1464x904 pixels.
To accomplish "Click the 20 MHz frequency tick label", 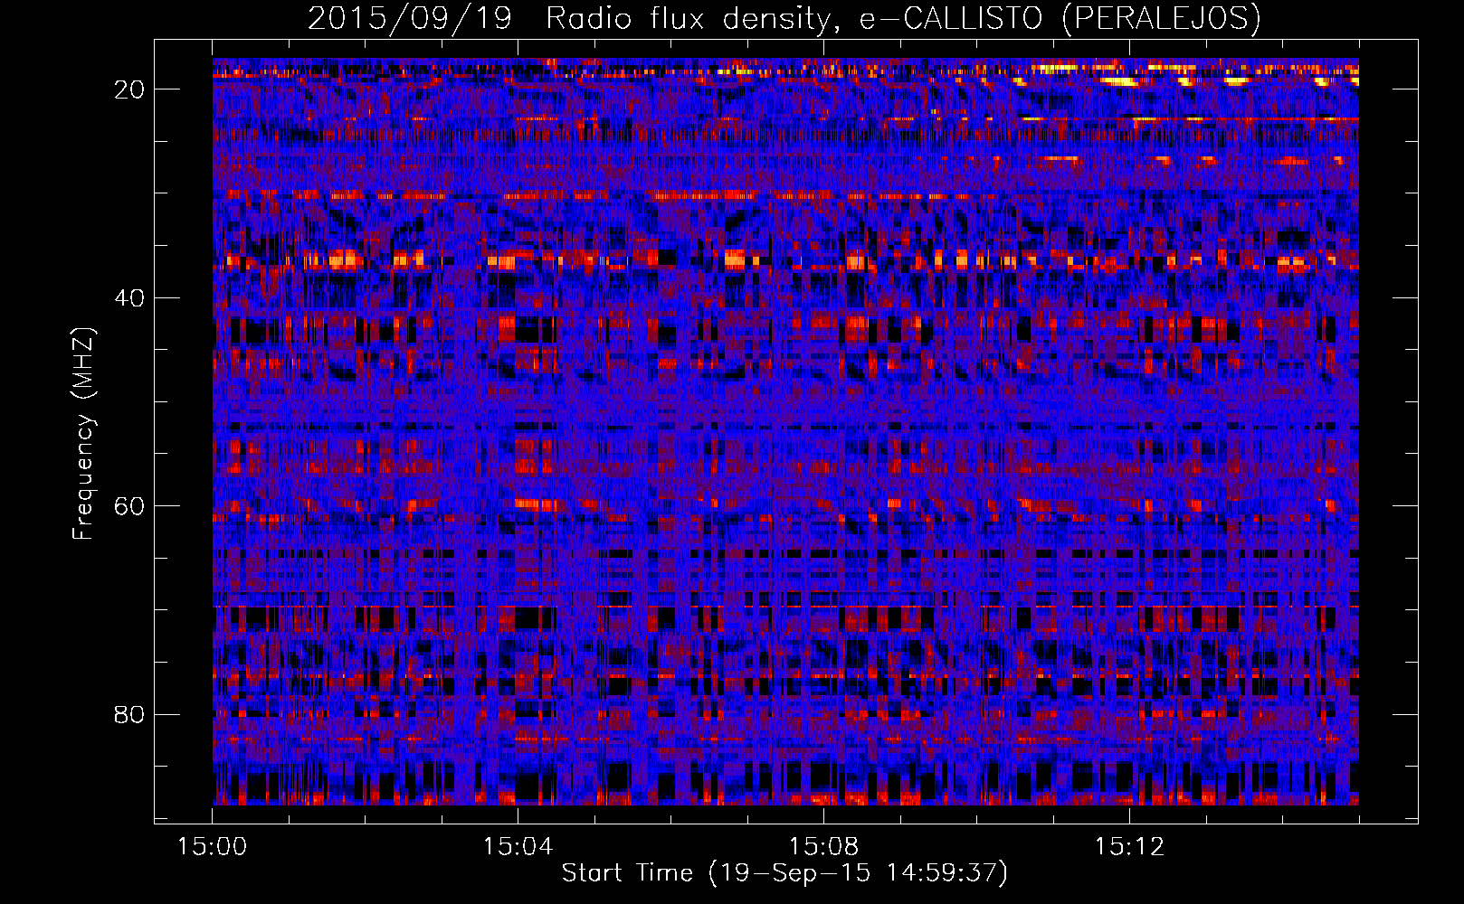I will [130, 89].
